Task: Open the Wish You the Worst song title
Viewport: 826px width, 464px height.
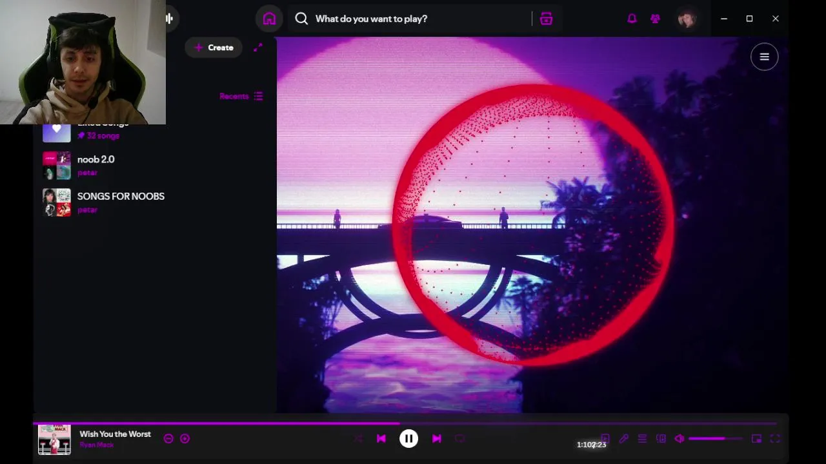Action: (x=115, y=434)
